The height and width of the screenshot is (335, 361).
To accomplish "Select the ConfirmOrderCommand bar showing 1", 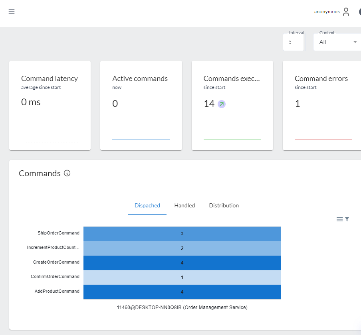I will pos(182,277).
